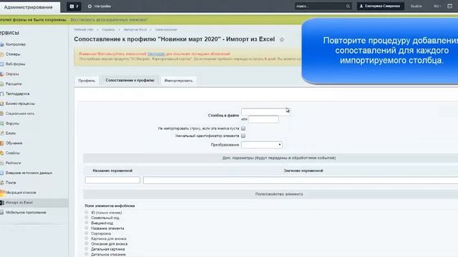Open Смайлы in the sidebar
The image size is (458, 257).
tap(13, 153)
